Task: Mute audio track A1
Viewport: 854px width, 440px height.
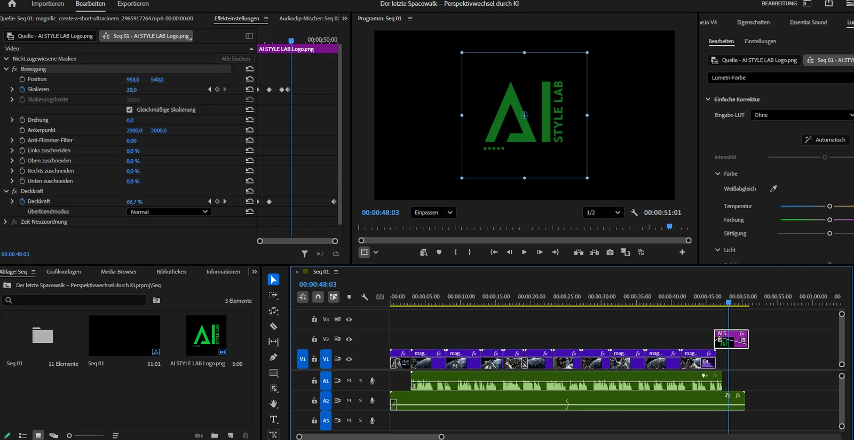Action: click(x=349, y=381)
